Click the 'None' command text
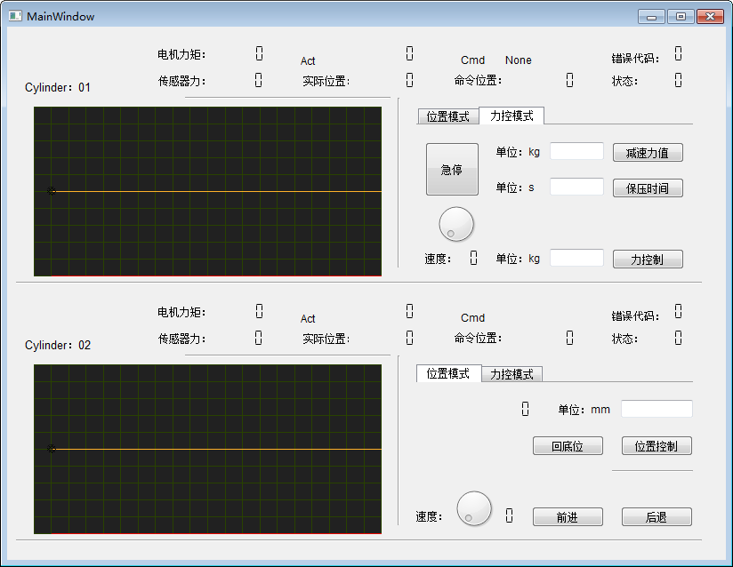Viewport: 733px width, 567px height. click(519, 60)
